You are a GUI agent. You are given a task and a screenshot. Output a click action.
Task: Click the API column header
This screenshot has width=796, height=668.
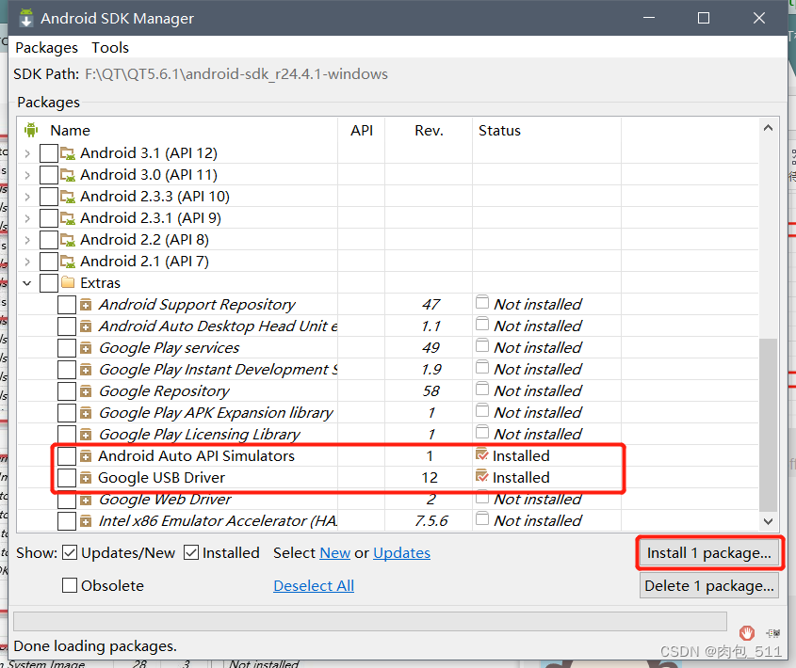point(362,131)
